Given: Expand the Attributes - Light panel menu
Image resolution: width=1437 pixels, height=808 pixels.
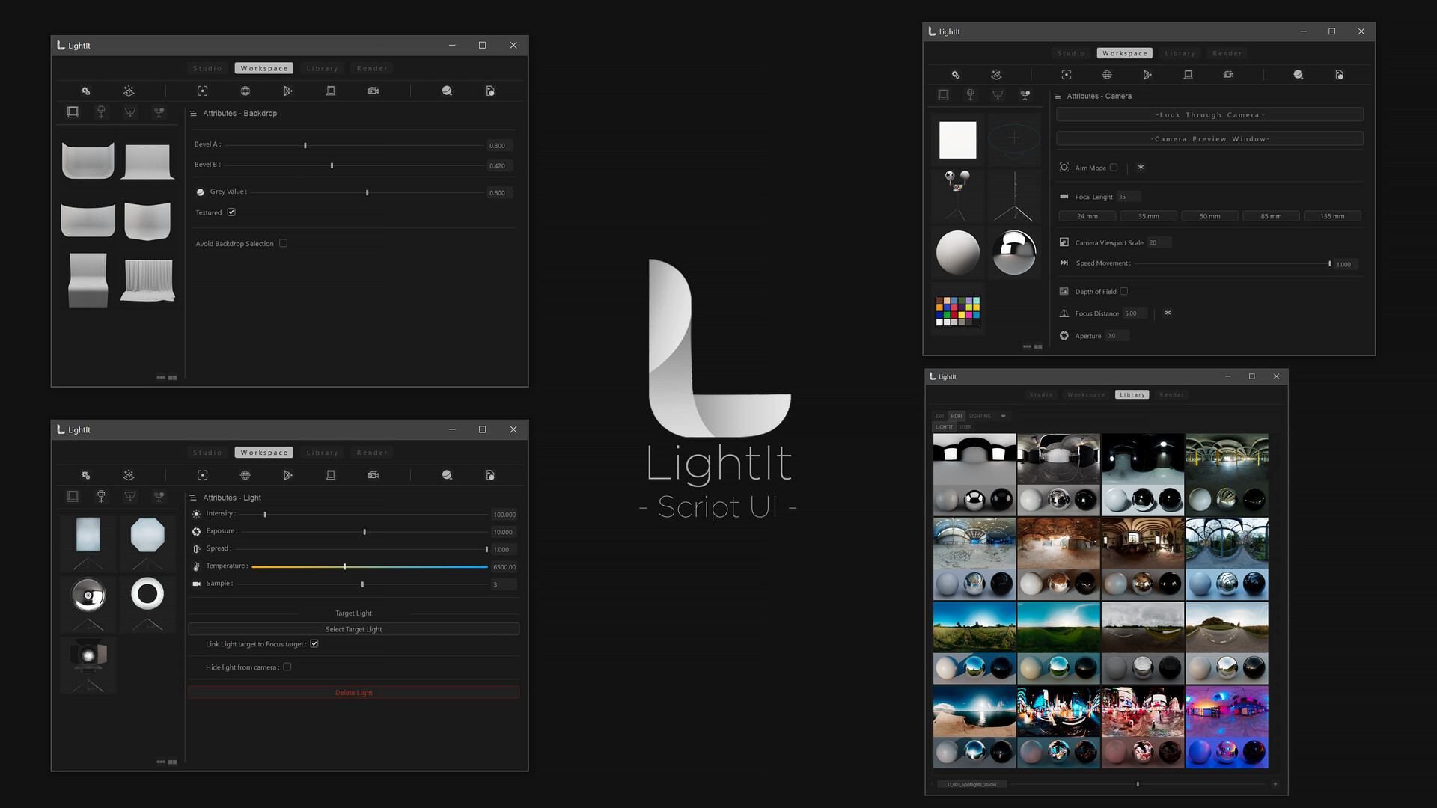Looking at the screenshot, I should pyautogui.click(x=194, y=498).
